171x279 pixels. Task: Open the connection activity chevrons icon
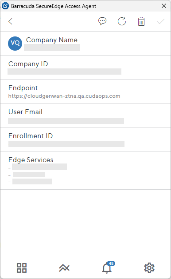(64, 268)
